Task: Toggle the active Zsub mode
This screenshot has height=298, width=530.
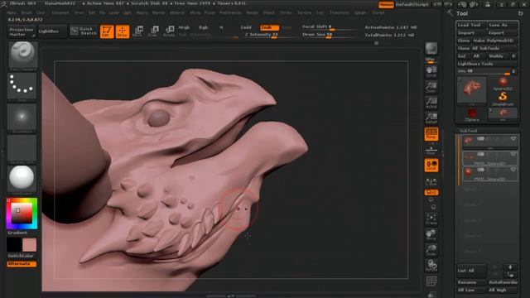Action: [269, 27]
